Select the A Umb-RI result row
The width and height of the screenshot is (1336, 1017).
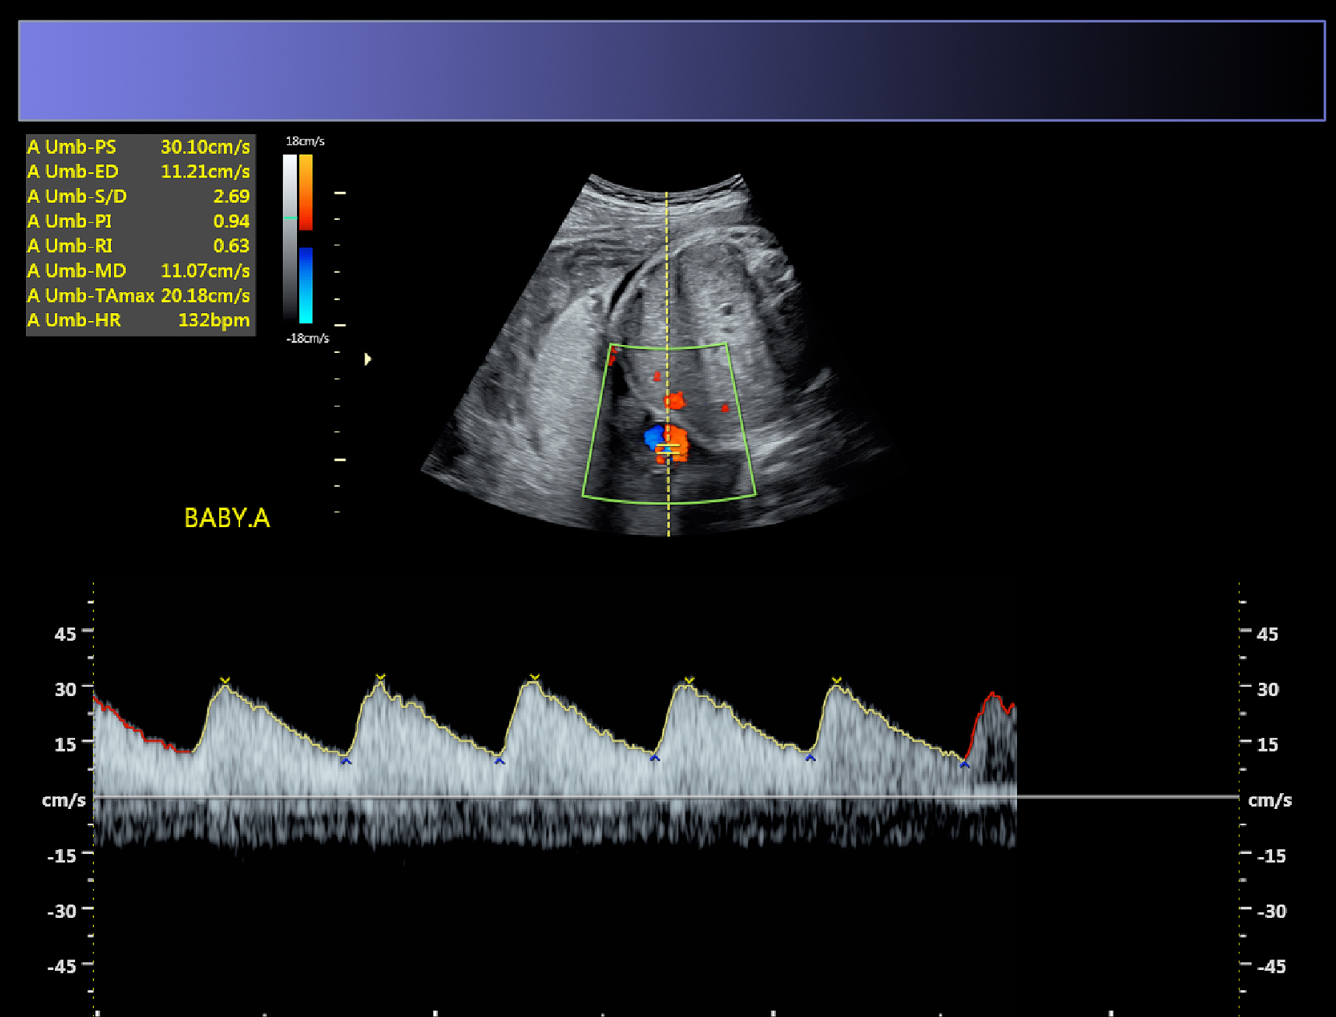pyautogui.click(x=140, y=246)
